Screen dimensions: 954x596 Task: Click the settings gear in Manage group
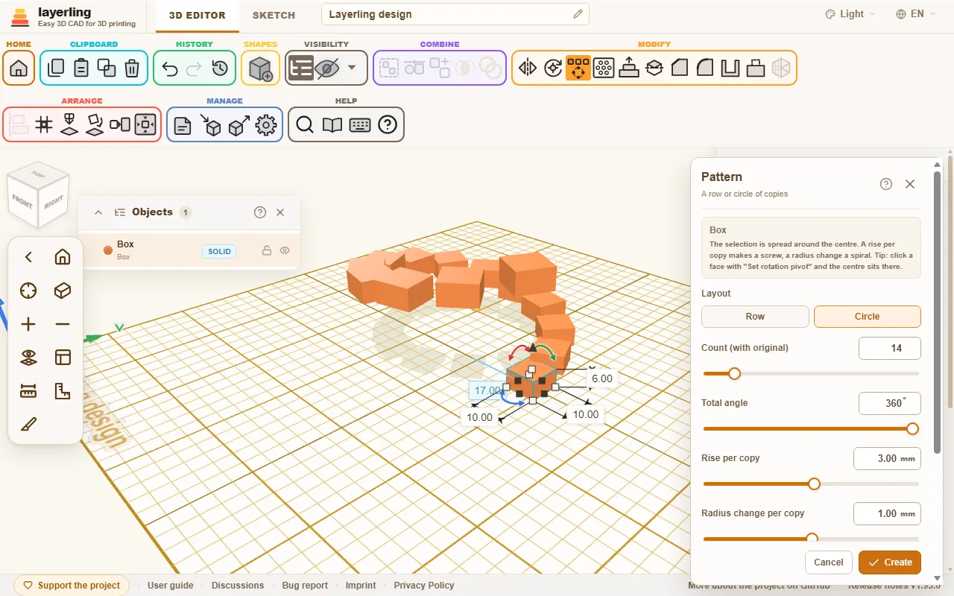pos(266,125)
